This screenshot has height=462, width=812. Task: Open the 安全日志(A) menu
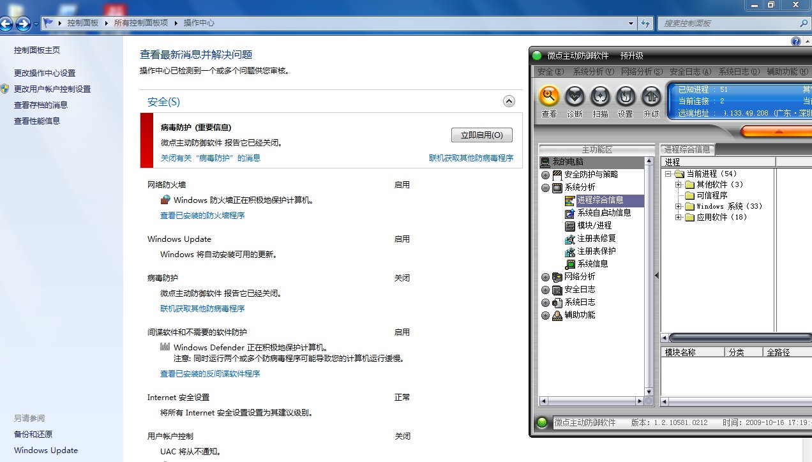pos(690,72)
